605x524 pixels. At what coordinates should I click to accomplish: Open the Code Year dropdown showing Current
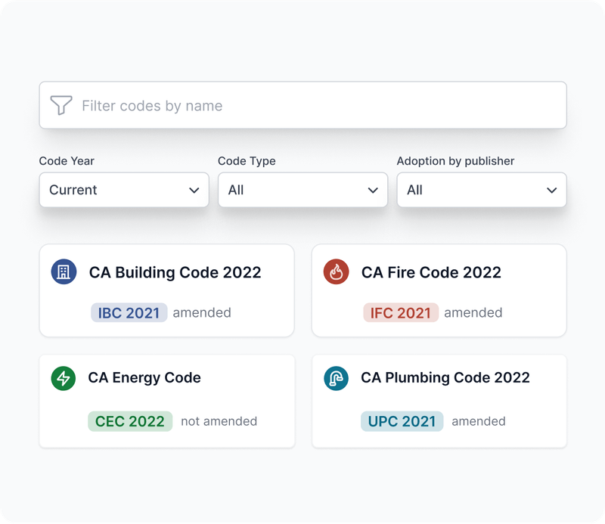pyautogui.click(x=124, y=190)
